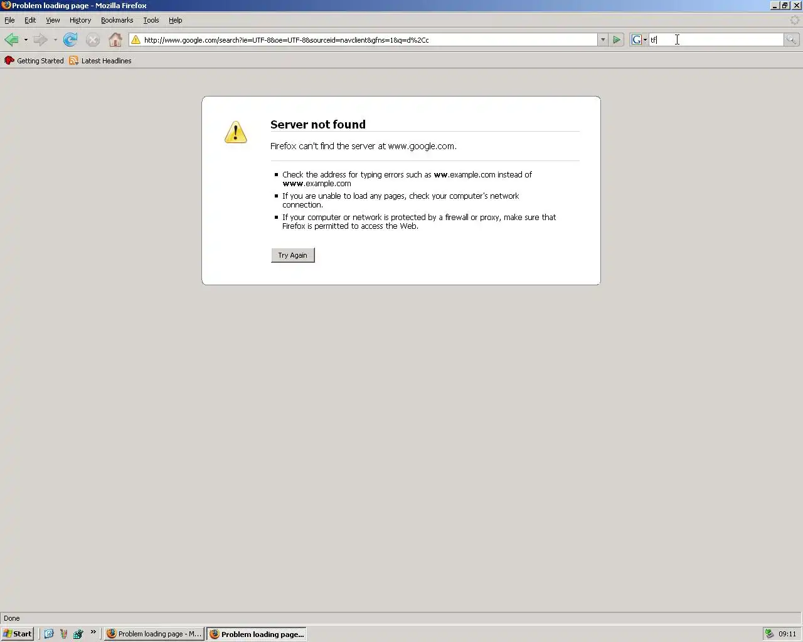Image resolution: width=803 pixels, height=642 pixels.
Task: Click the third quick launch icon in taskbar
Action: tap(78, 634)
